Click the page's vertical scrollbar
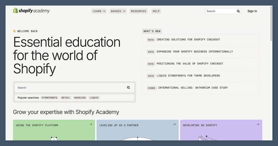This screenshot has height=146, width=278. pos(271,24)
